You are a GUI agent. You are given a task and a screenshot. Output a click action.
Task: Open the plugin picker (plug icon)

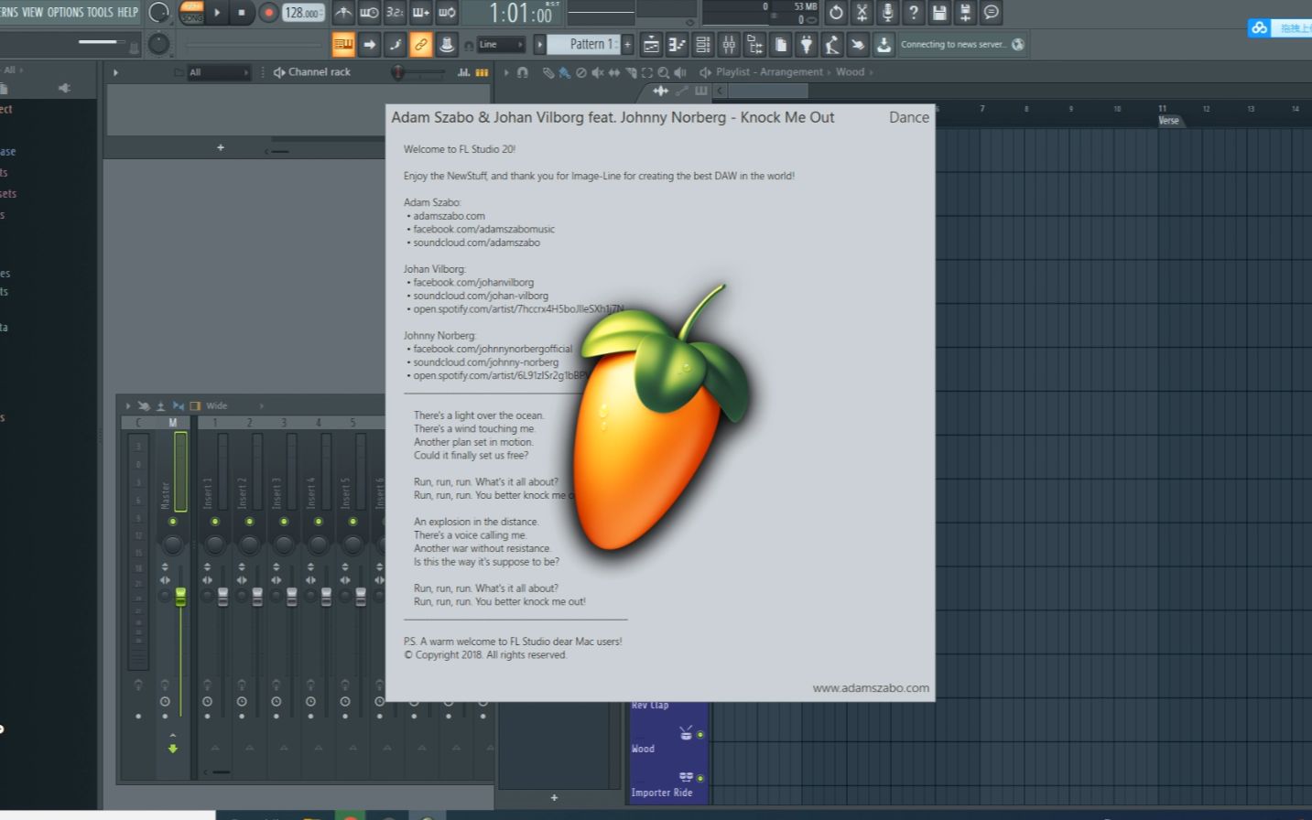806,44
